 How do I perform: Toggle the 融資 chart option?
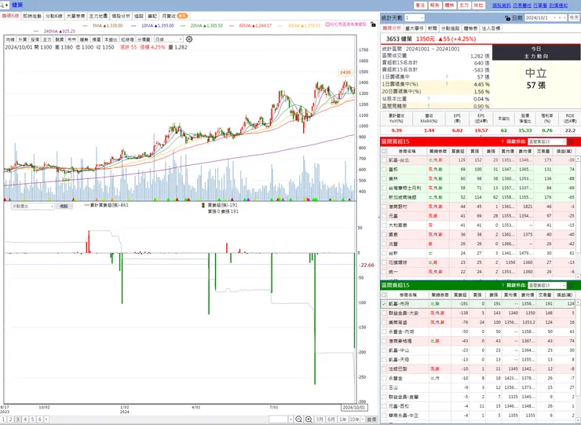point(60,39)
